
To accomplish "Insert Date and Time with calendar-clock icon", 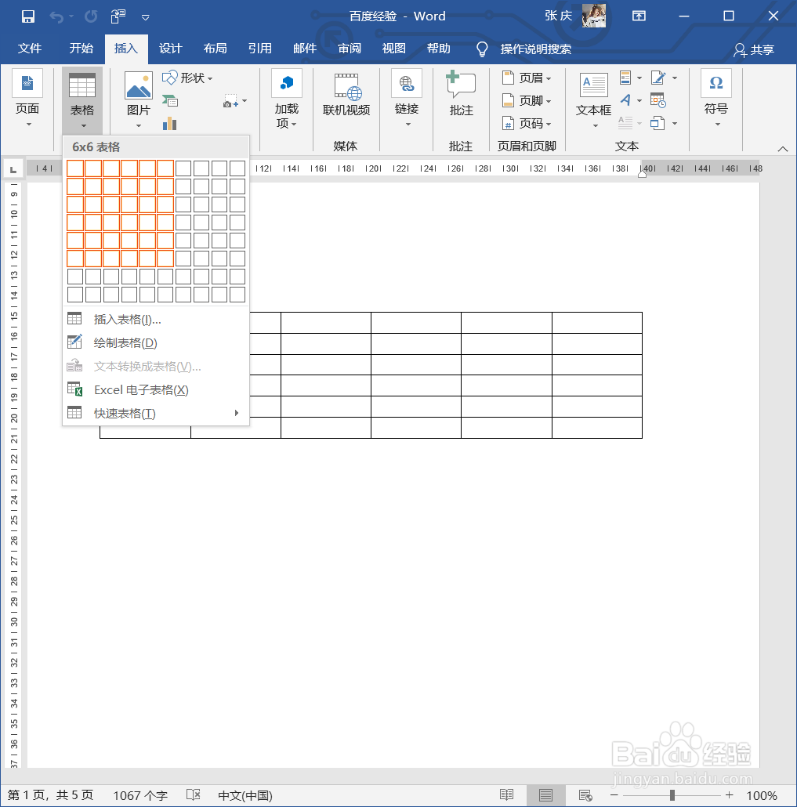I will tap(658, 100).
